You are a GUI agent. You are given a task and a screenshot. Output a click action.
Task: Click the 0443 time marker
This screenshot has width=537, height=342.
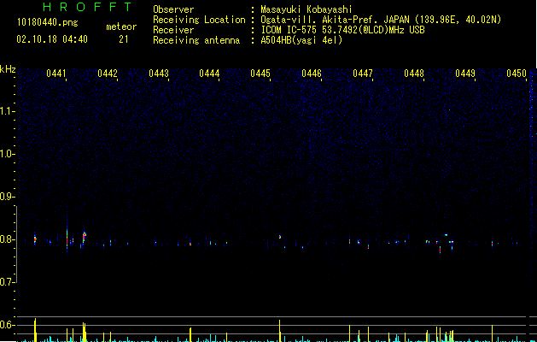[x=159, y=74]
